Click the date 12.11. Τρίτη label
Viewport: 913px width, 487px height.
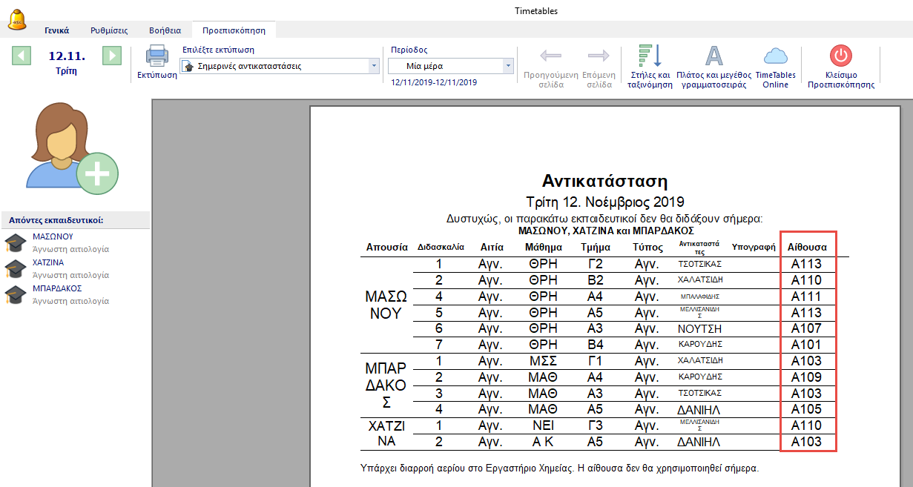(x=67, y=63)
